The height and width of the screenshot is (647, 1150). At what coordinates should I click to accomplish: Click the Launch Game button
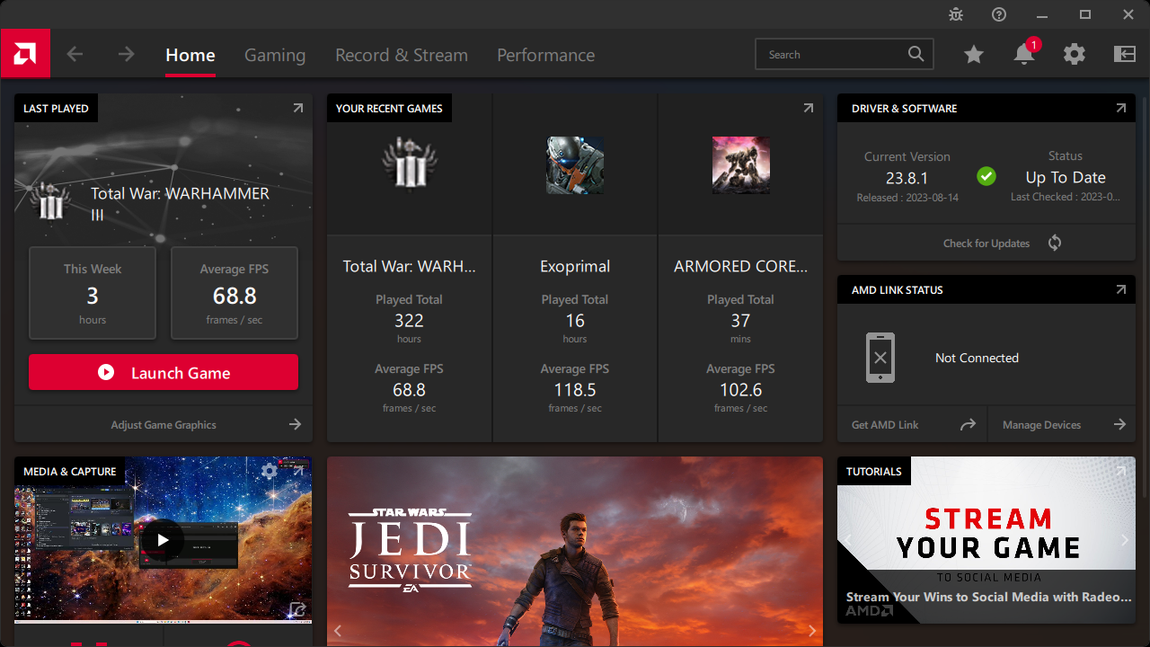point(164,372)
